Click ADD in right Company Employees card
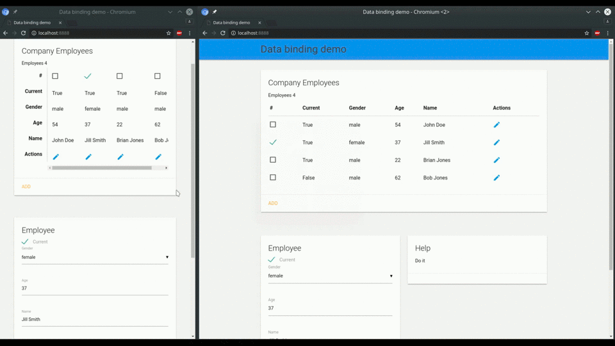This screenshot has width=615, height=346. pyautogui.click(x=273, y=203)
